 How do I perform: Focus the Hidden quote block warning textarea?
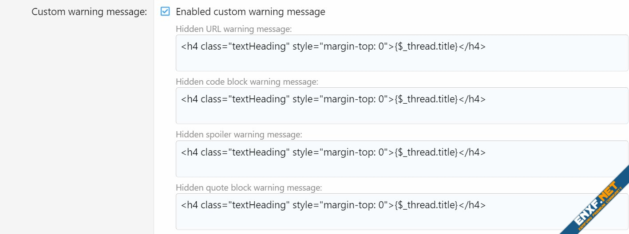click(402, 211)
